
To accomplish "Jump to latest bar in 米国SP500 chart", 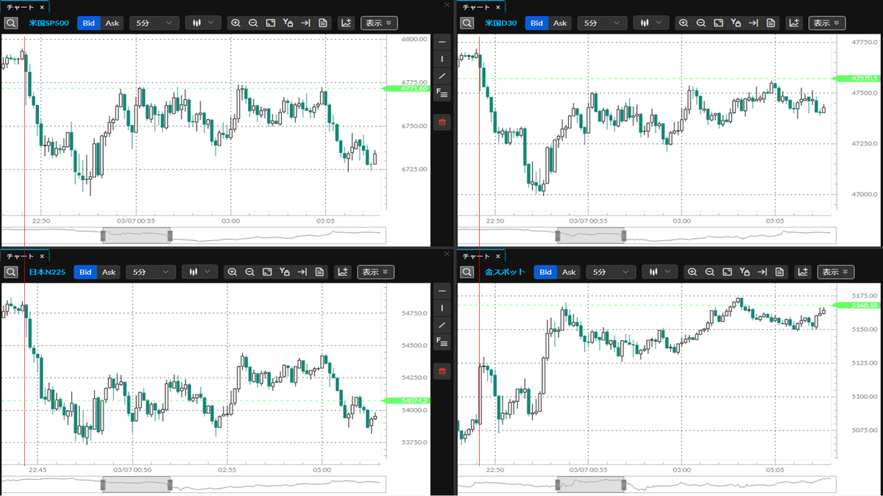I will (306, 23).
